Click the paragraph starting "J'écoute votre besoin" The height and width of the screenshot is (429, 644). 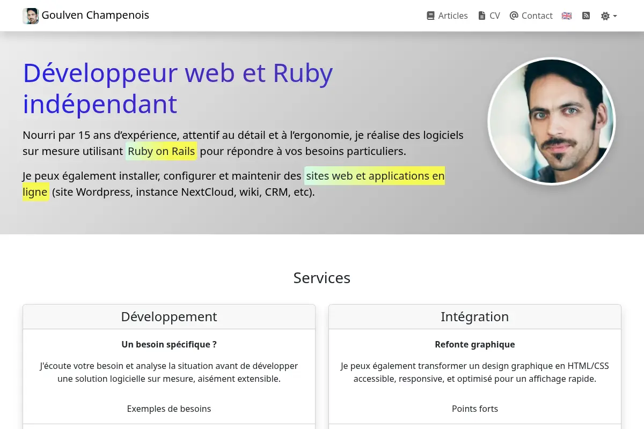[169, 372]
